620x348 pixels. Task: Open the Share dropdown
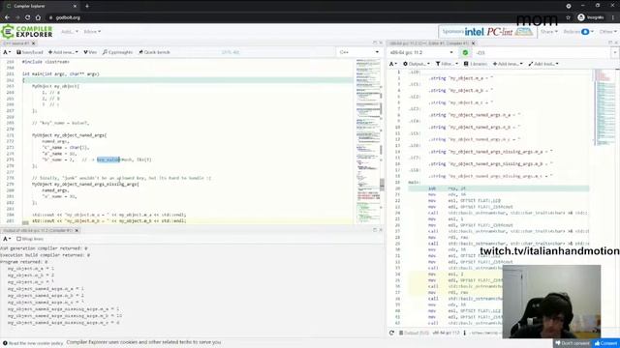[x=549, y=32]
